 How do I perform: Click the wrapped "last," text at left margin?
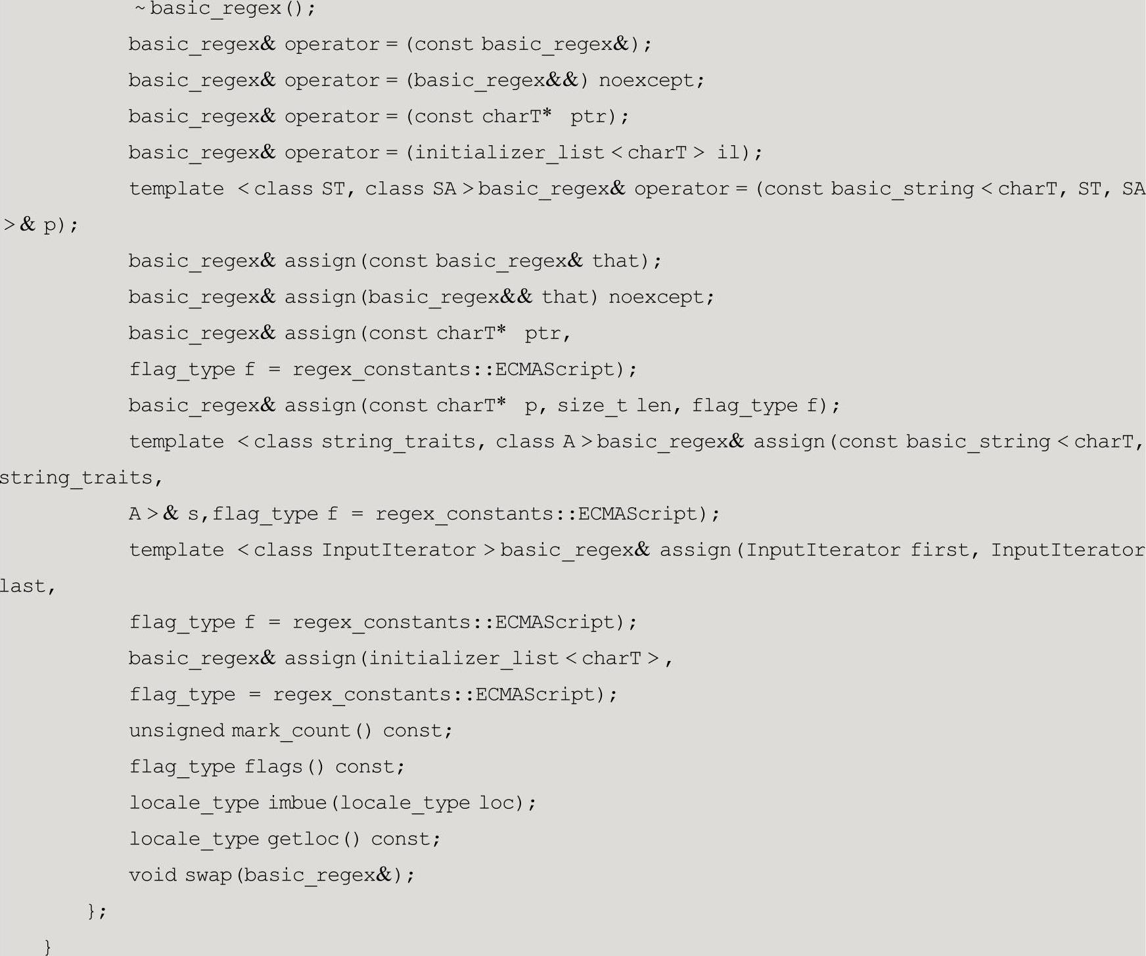27,586
